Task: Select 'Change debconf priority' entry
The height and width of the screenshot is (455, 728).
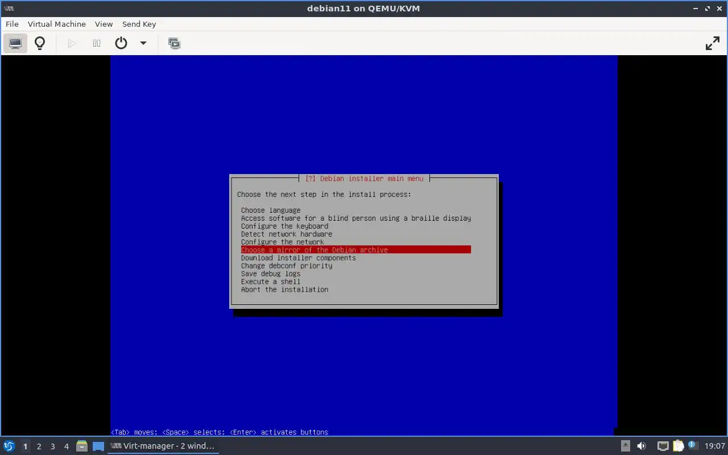Action: click(x=287, y=266)
